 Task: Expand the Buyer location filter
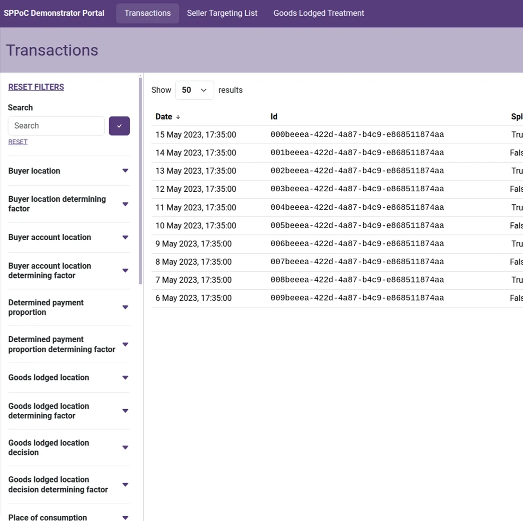click(x=125, y=170)
